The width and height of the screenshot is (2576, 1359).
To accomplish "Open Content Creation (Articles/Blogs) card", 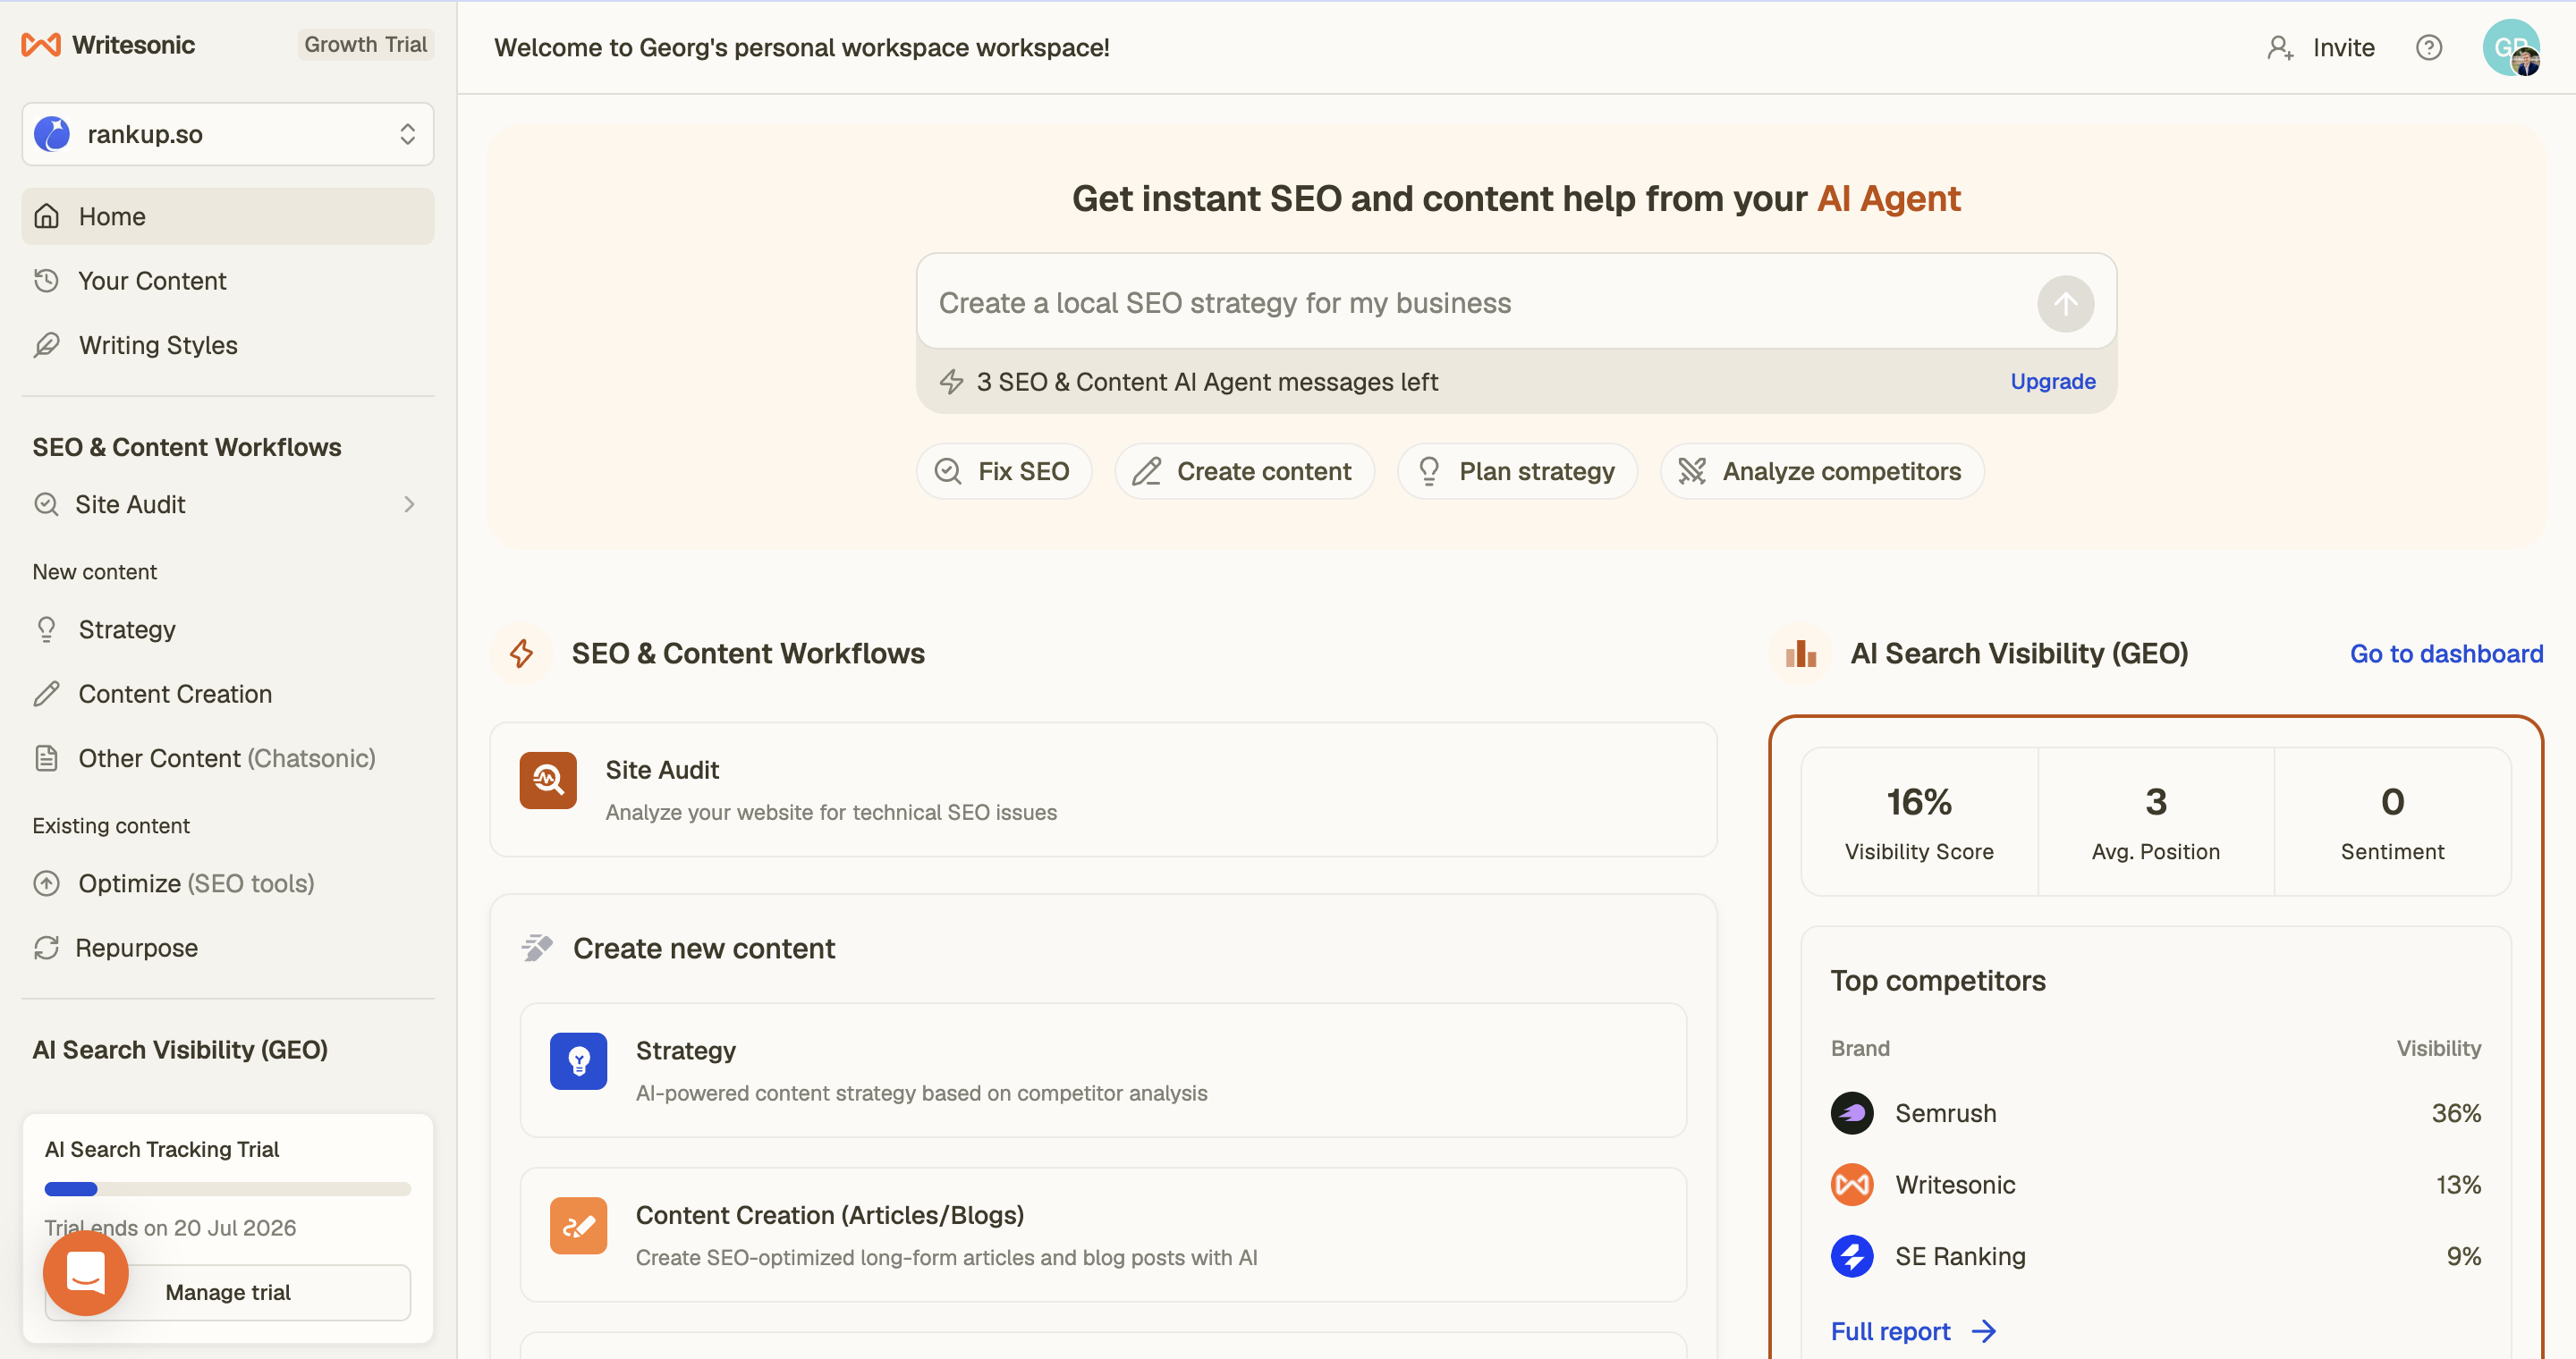I will 1103,1235.
